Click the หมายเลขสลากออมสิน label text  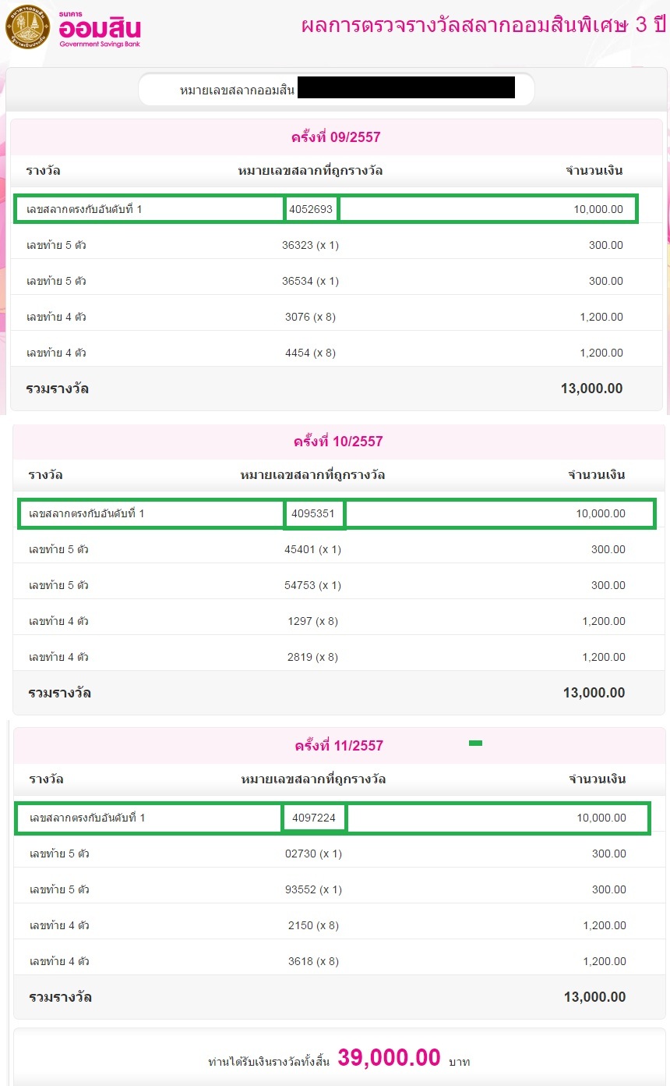tap(237, 90)
